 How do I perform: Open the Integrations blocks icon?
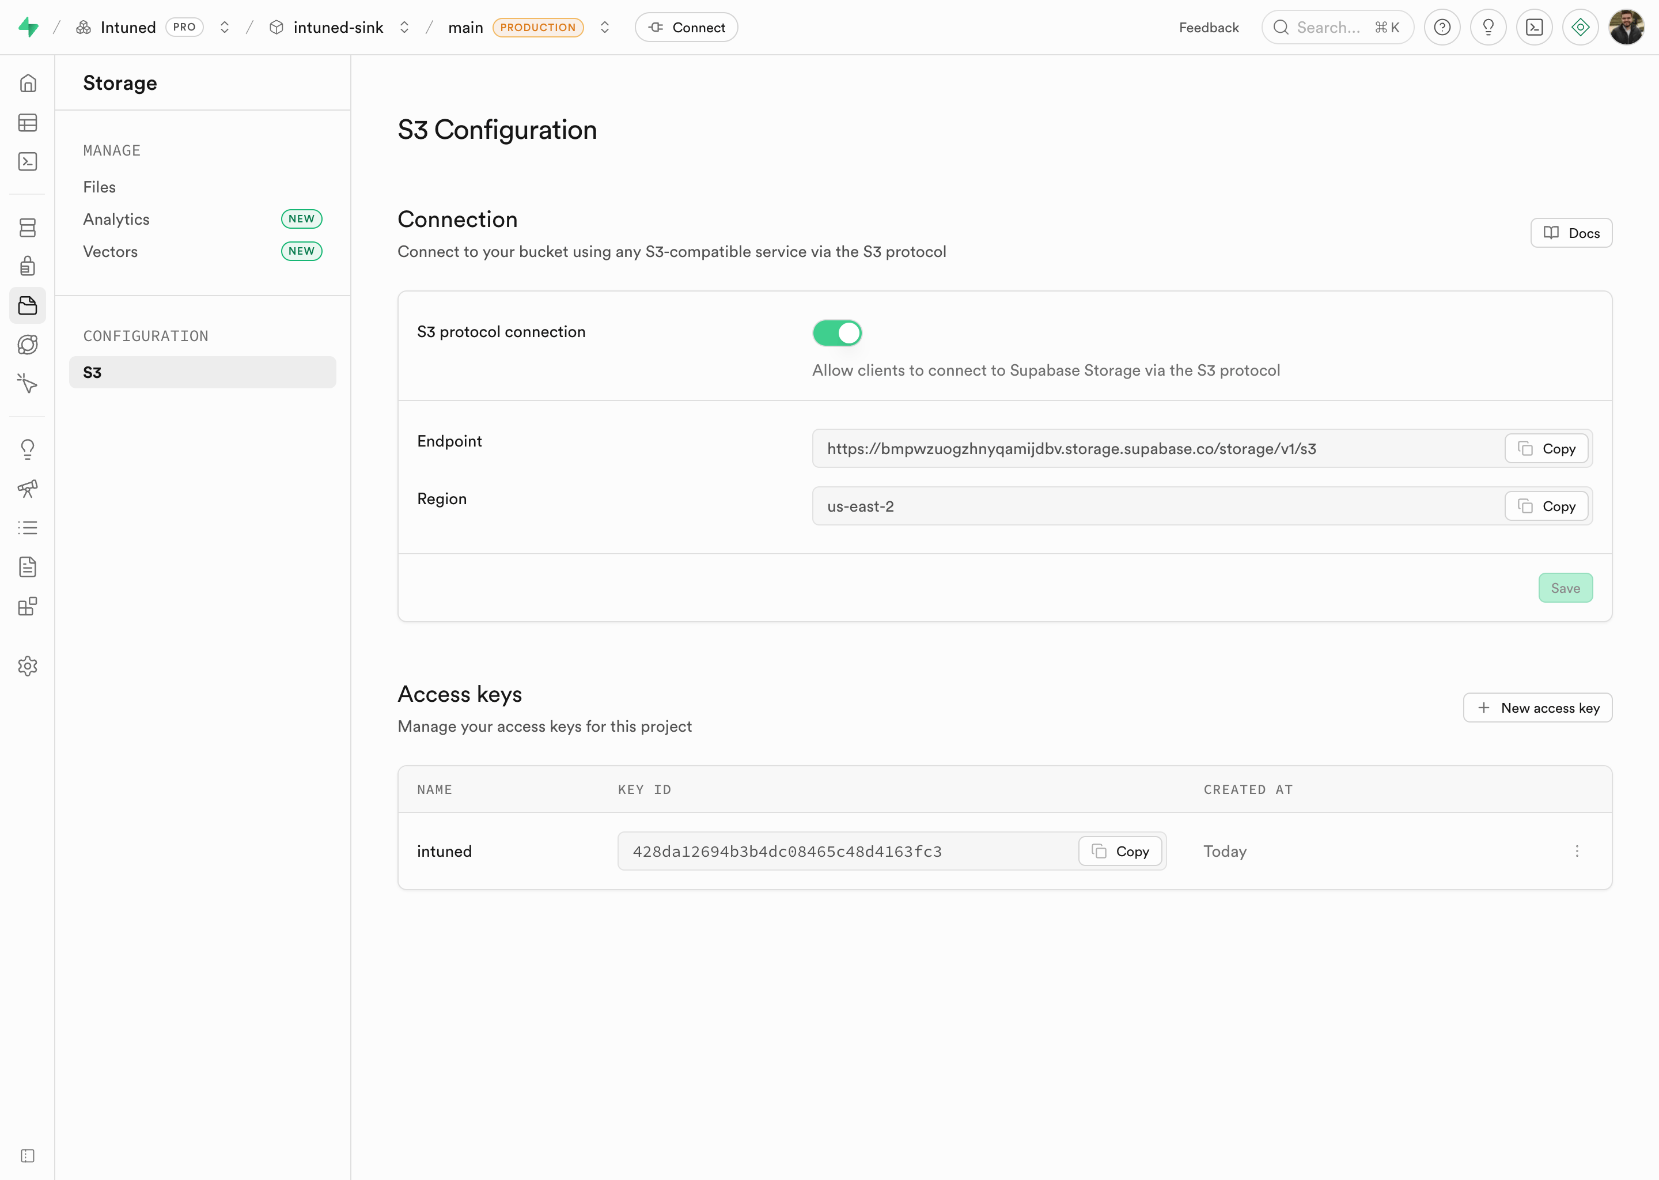click(28, 606)
